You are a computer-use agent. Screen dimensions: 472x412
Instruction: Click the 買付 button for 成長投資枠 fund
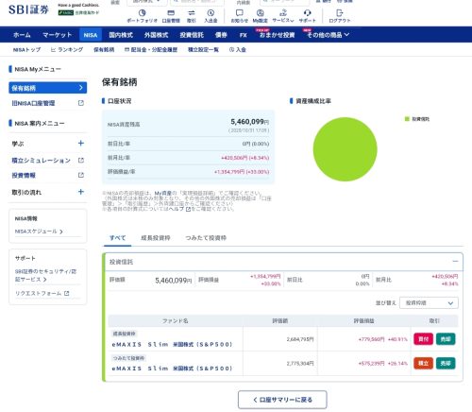click(423, 339)
